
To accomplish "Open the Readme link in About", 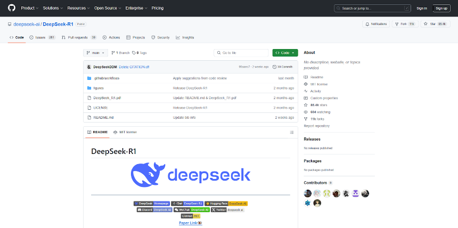I will pos(314,77).
